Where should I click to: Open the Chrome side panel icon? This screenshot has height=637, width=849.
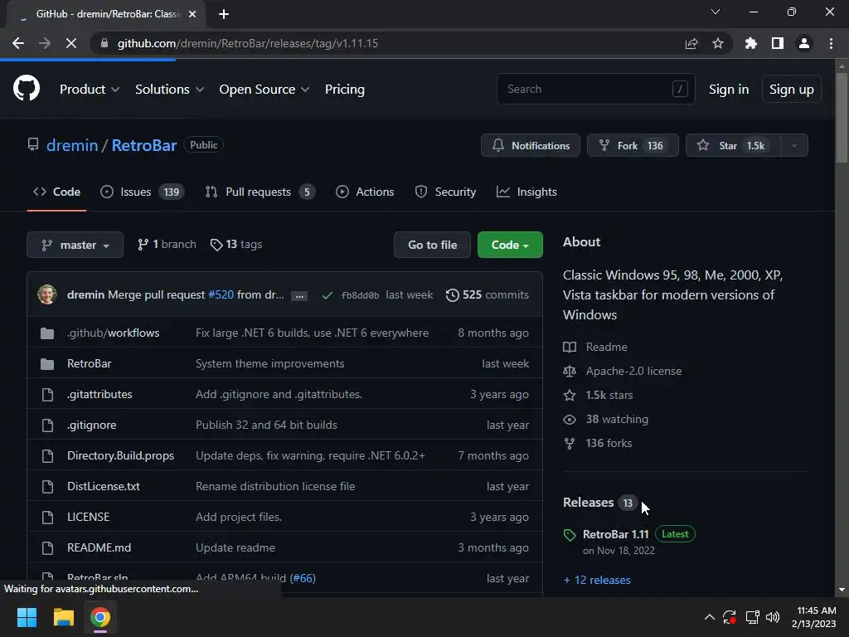click(778, 43)
